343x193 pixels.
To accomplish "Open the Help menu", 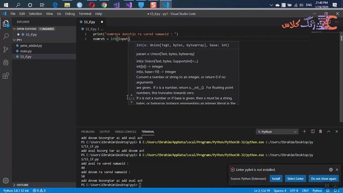I will (x=99, y=13).
